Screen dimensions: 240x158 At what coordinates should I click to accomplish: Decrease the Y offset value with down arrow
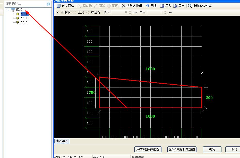165,14
